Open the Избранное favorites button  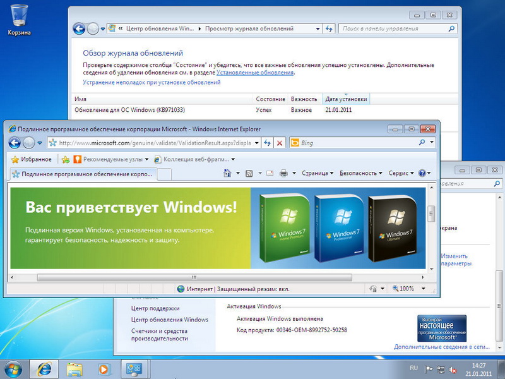(x=31, y=160)
